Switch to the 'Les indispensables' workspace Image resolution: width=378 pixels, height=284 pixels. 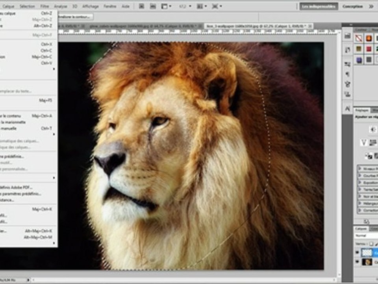pyautogui.click(x=319, y=7)
